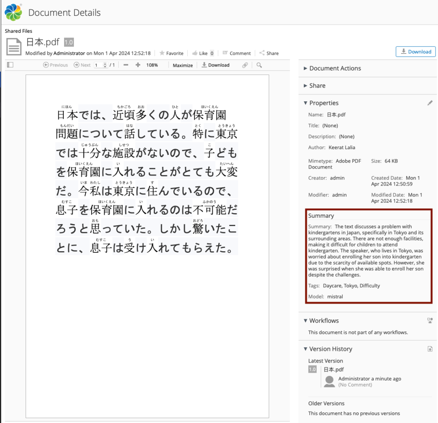438x423 pixels.
Task: Open the Share options link
Action: click(x=269, y=53)
